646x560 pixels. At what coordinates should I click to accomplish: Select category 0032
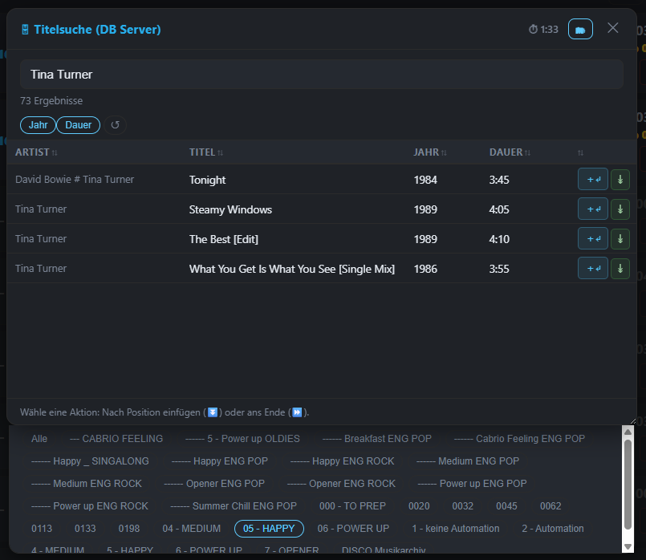pos(463,506)
